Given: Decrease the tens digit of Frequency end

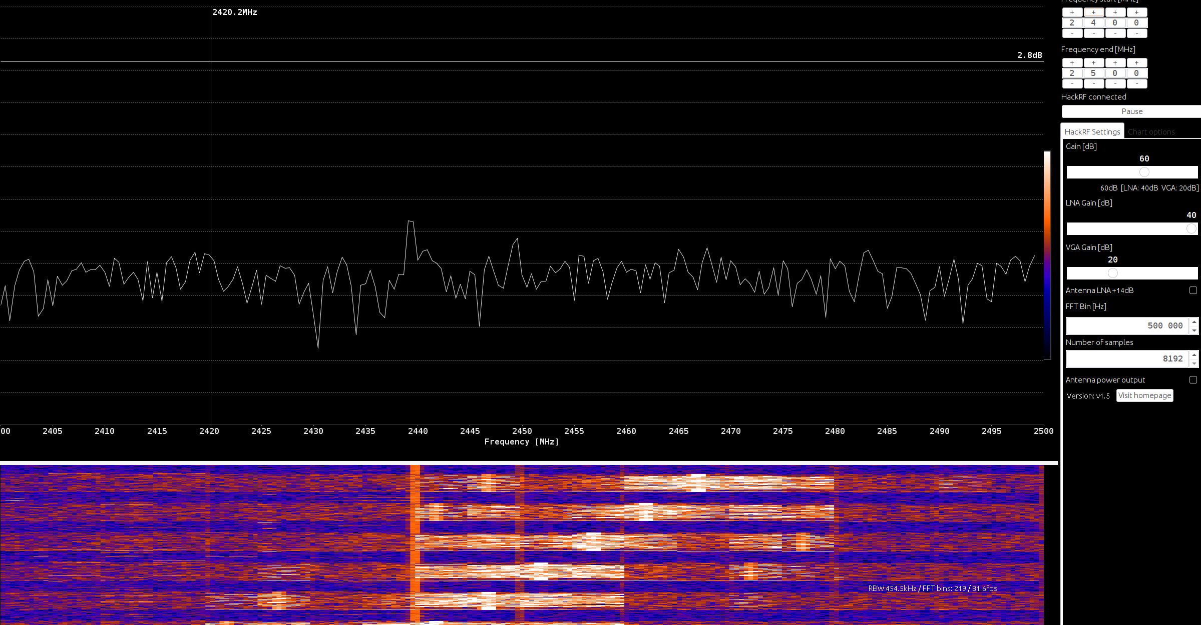Looking at the screenshot, I should pyautogui.click(x=1115, y=83).
